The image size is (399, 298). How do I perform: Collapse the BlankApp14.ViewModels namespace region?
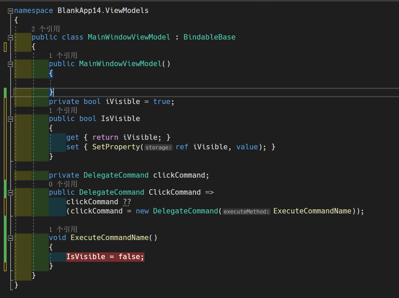coord(10,11)
